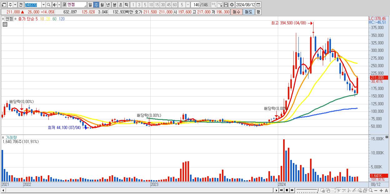Click the chart windows stack icon
390x194 pixels.
click(365, 191)
